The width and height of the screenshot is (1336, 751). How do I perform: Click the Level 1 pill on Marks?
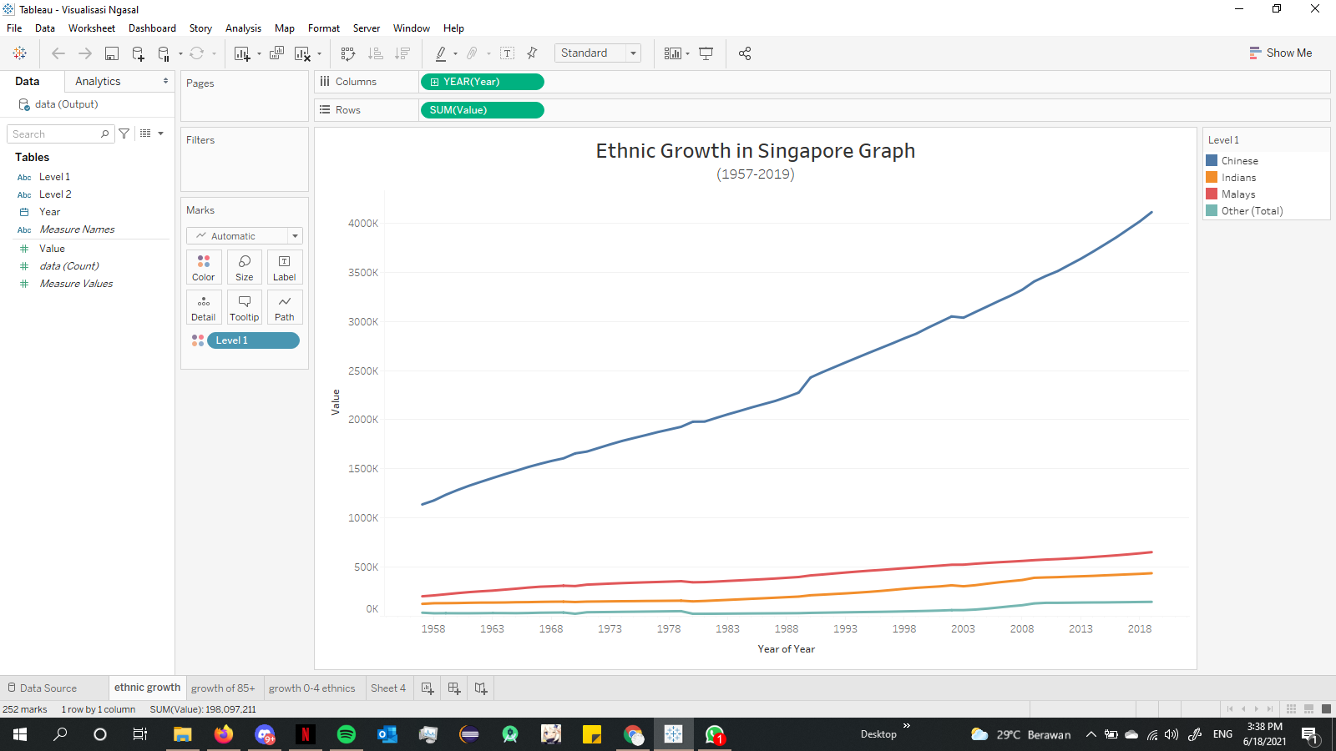tap(253, 340)
